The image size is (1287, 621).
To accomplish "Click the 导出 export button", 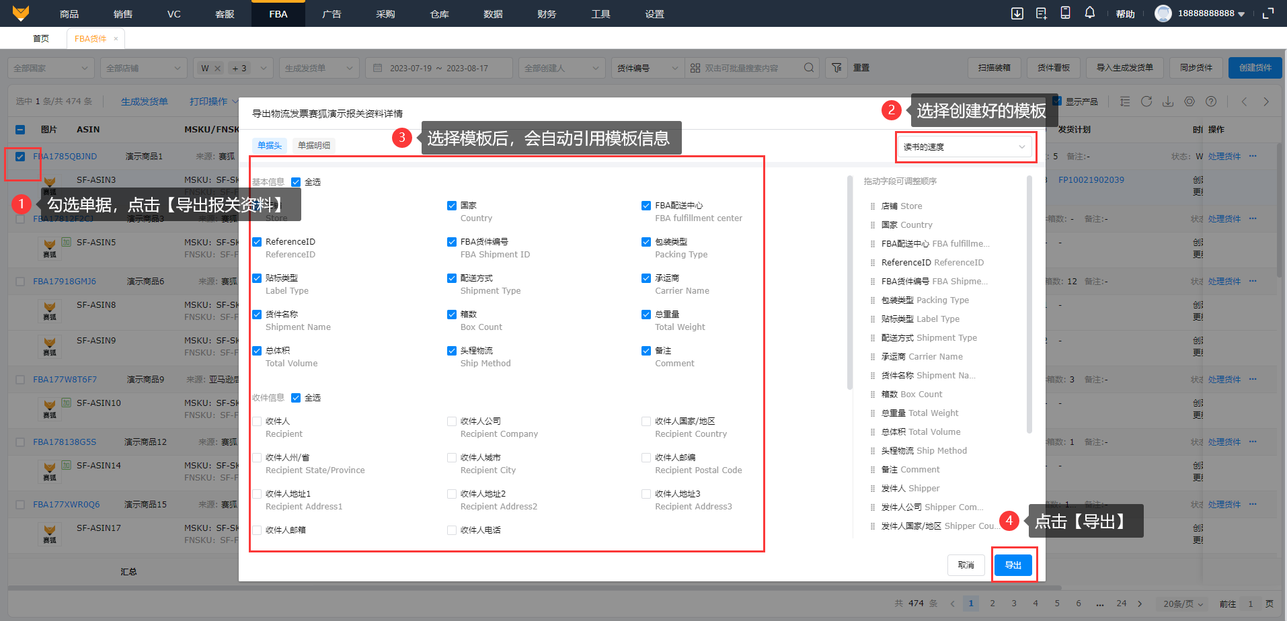I will point(1013,565).
